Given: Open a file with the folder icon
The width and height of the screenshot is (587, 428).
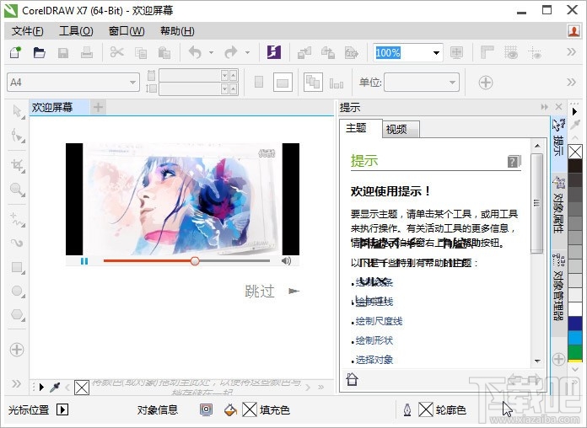Looking at the screenshot, I should [39, 52].
